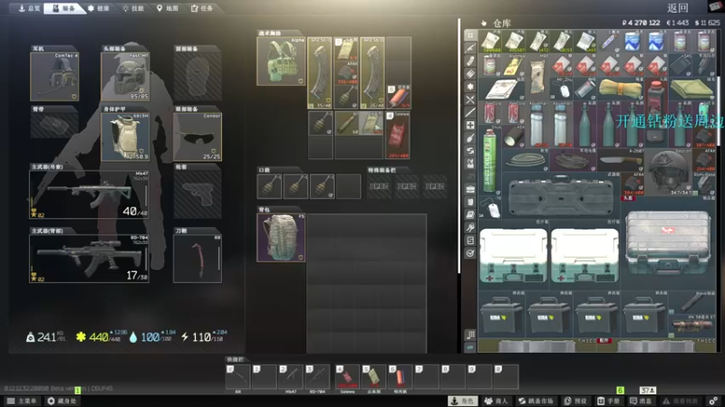Filter stash by magazines icon
Viewport: 725px width, 407px height.
[x=470, y=61]
